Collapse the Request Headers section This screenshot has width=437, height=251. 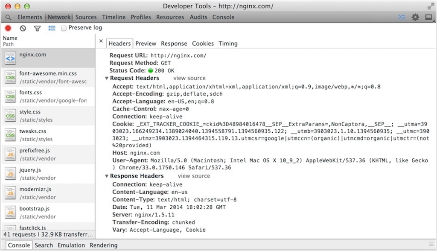pos(107,79)
